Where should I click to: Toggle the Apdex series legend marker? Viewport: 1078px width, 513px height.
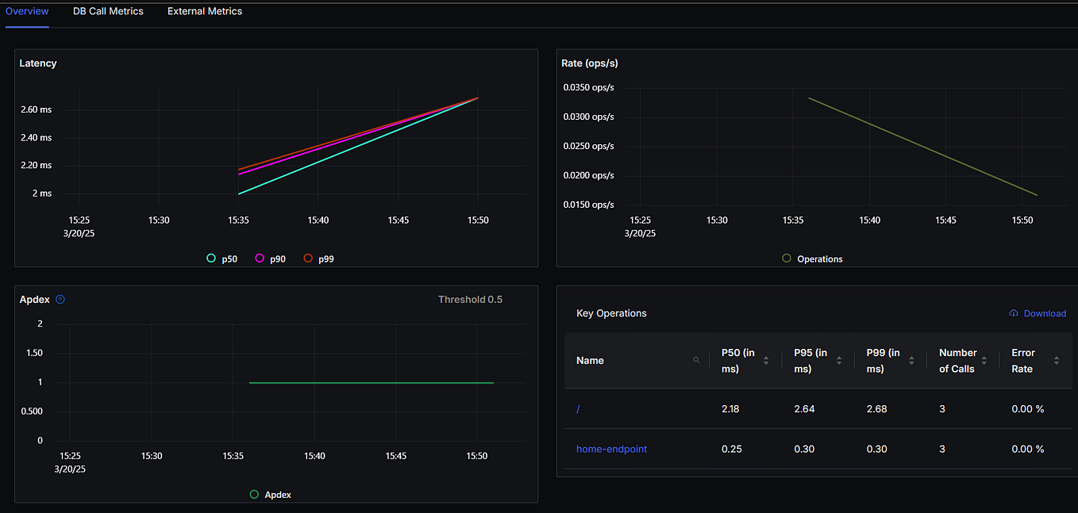[254, 494]
